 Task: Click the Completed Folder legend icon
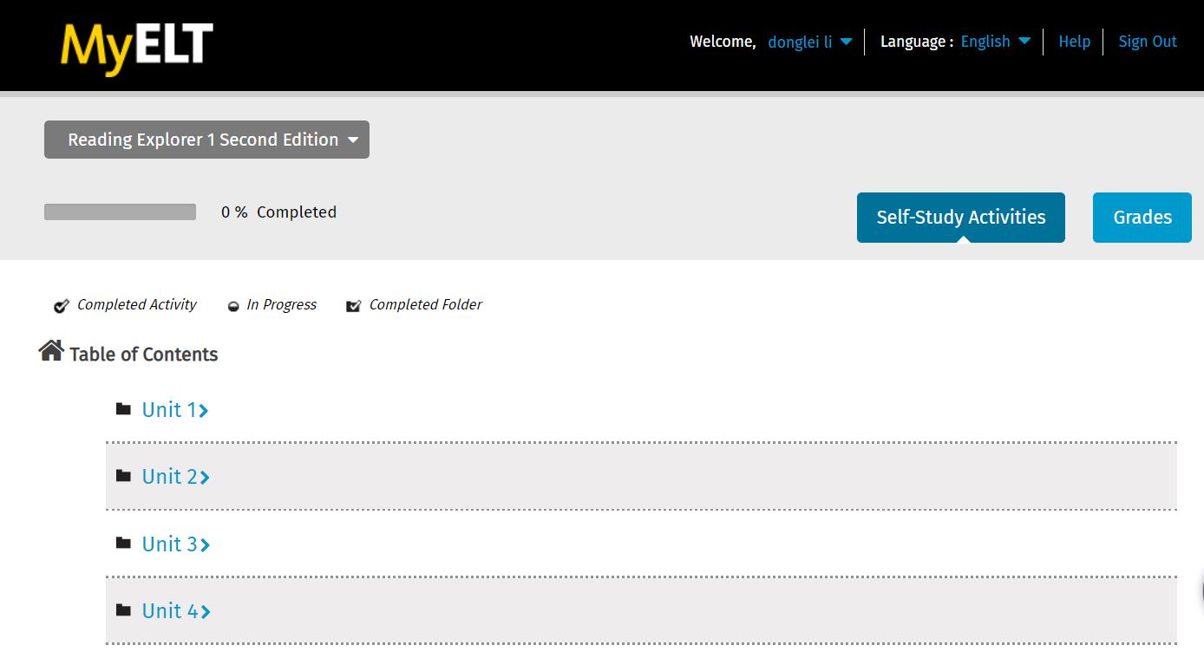pos(353,305)
